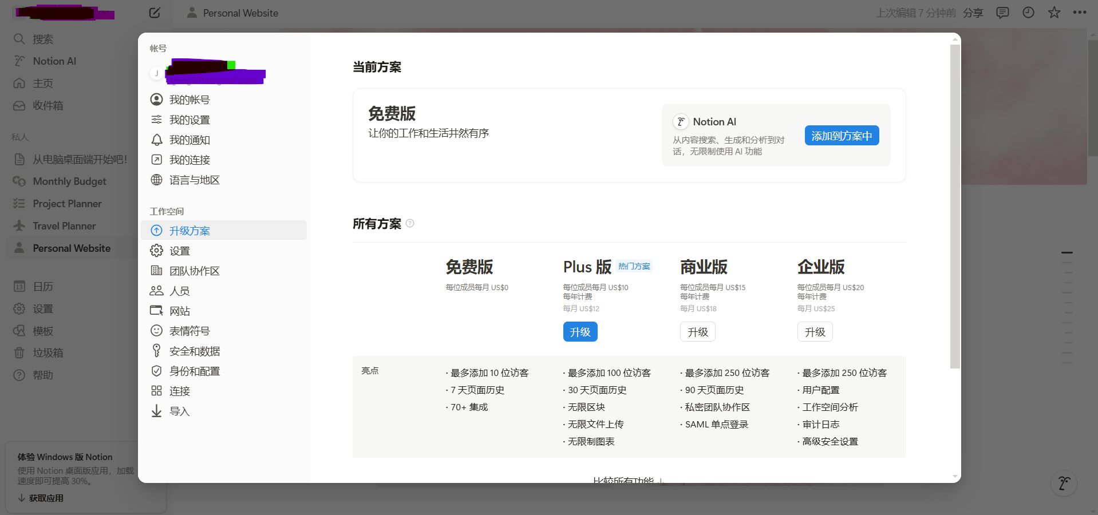This screenshot has height=515, width=1098.
Task: Click the 热门方案 badge
Action: coord(634,267)
